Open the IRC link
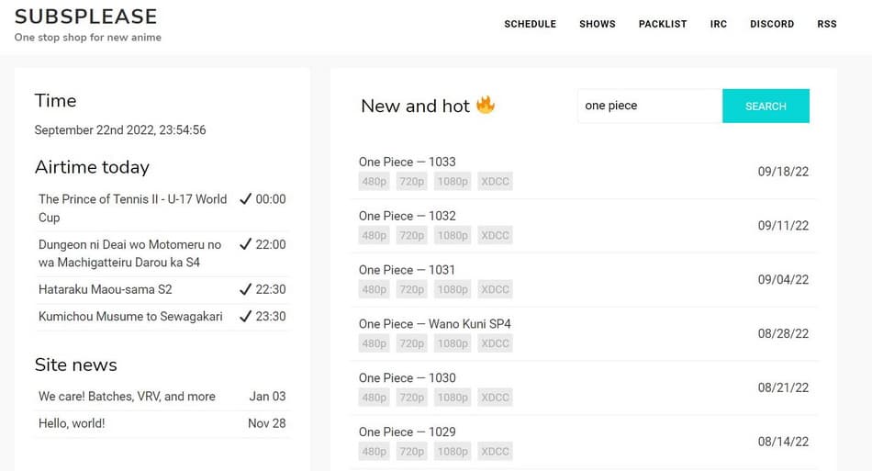 [718, 24]
